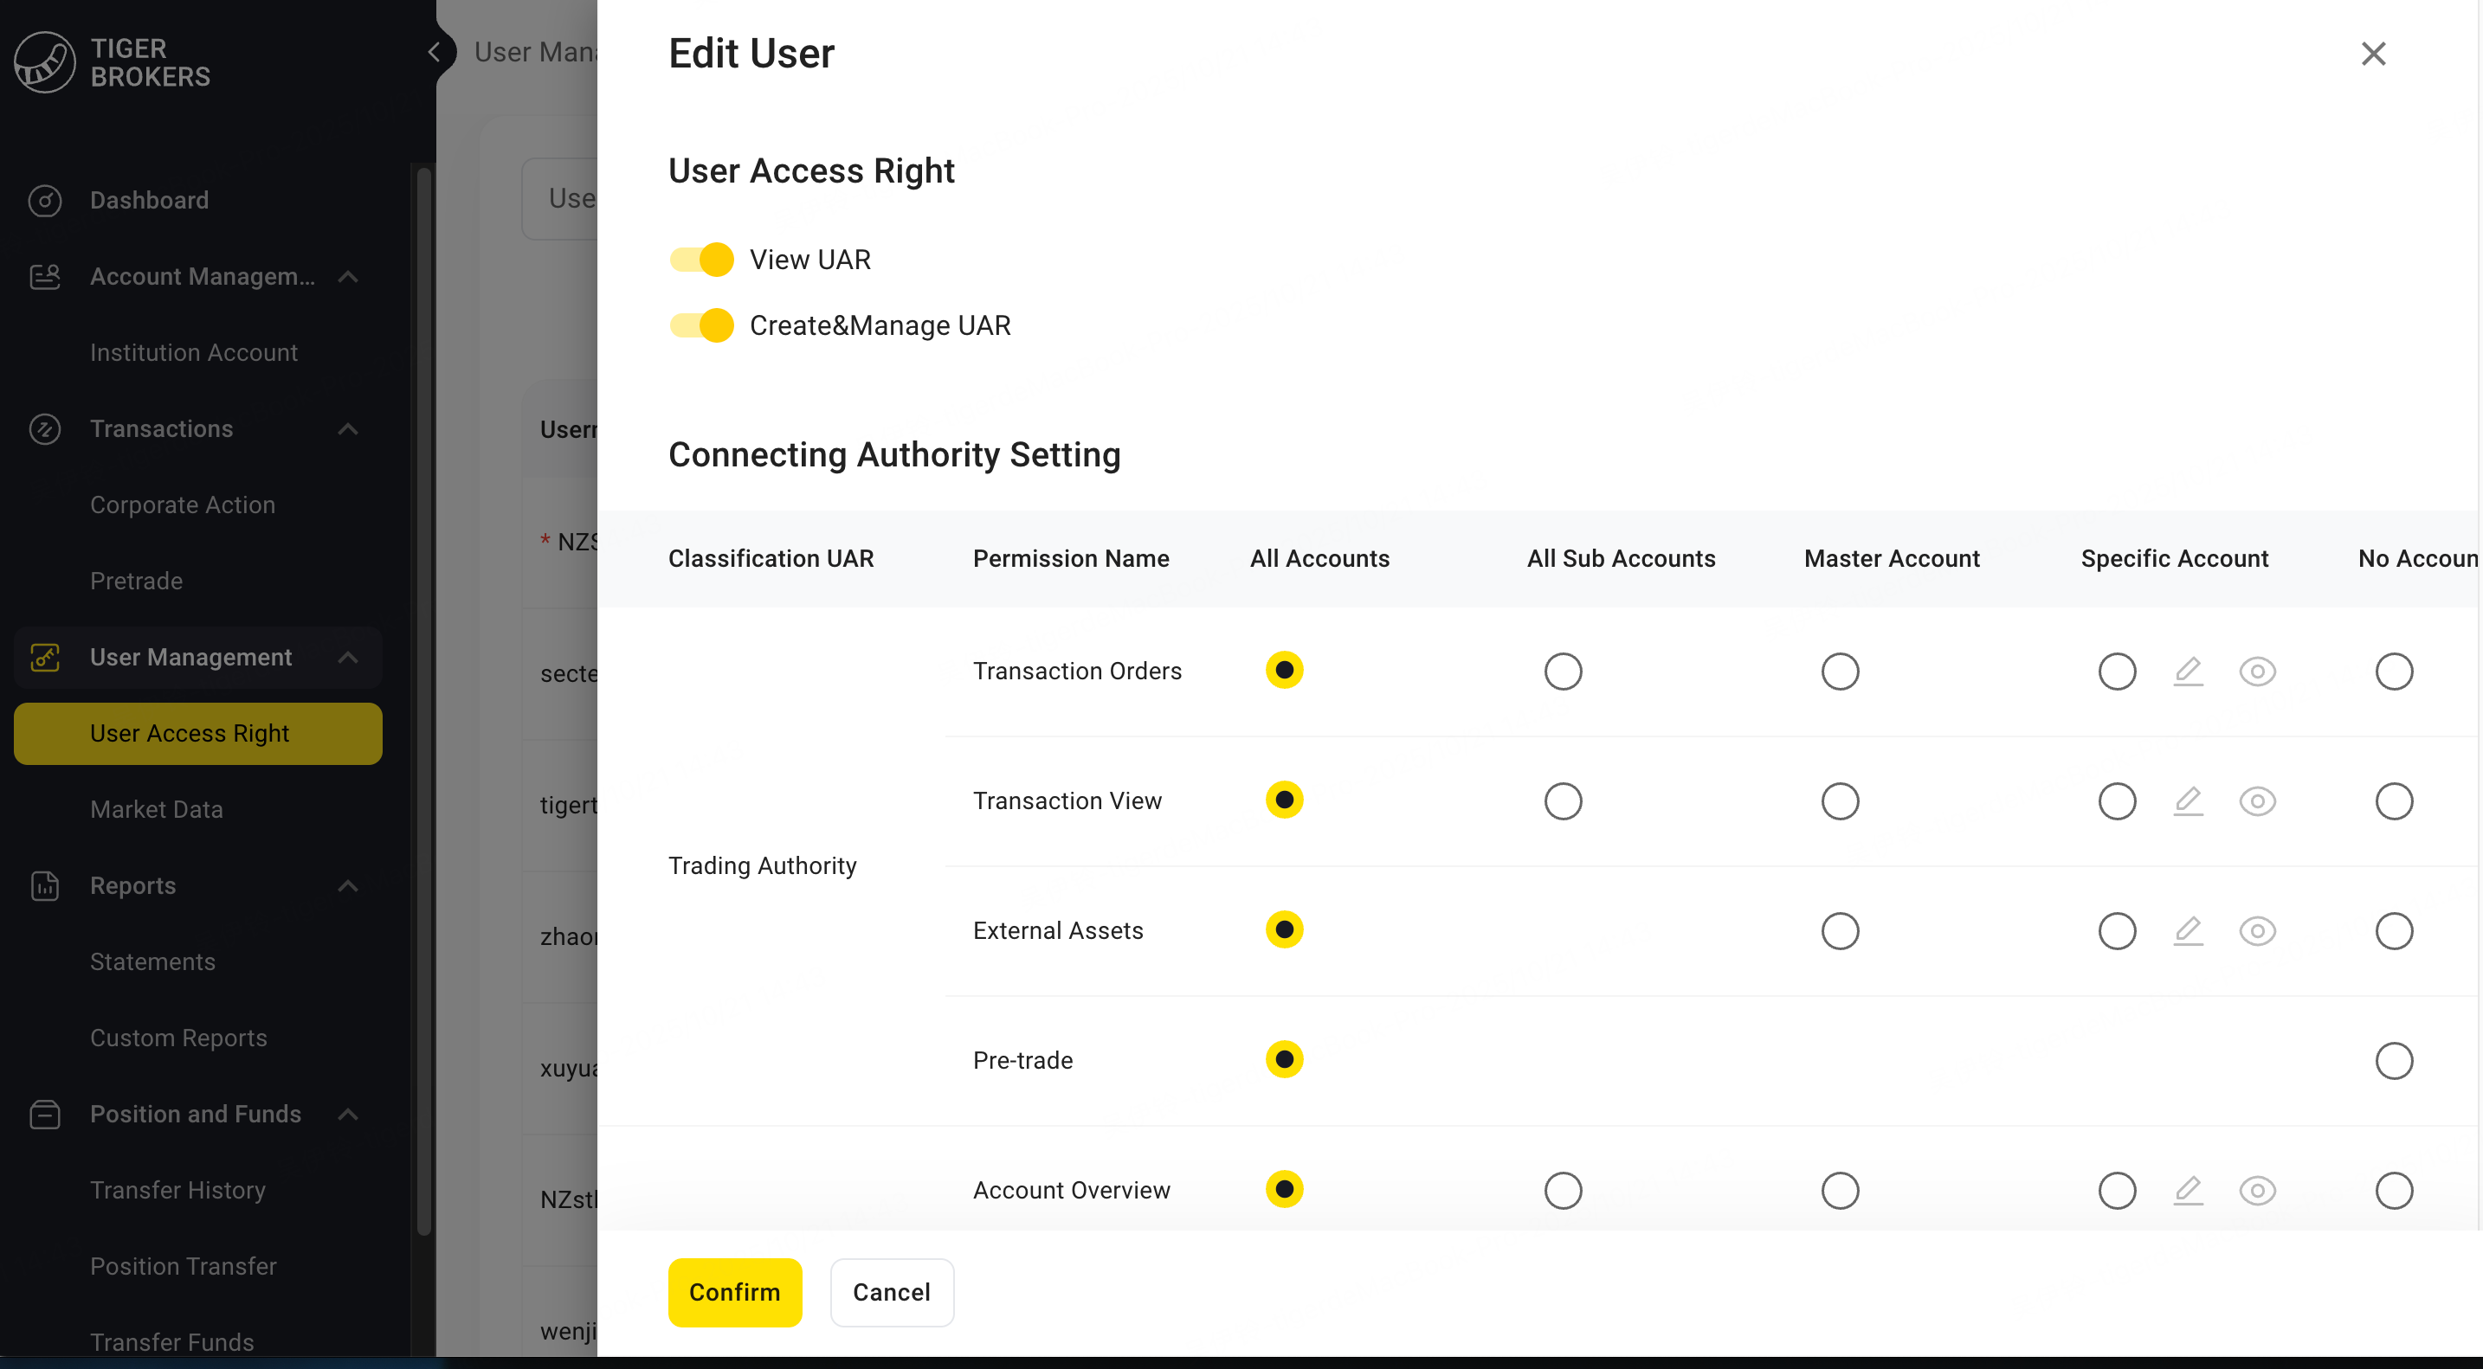
Task: Open Market Data menu item
Action: point(156,809)
